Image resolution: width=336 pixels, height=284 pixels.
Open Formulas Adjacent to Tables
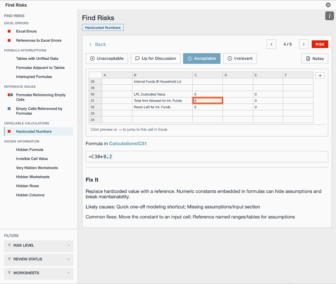click(x=40, y=68)
